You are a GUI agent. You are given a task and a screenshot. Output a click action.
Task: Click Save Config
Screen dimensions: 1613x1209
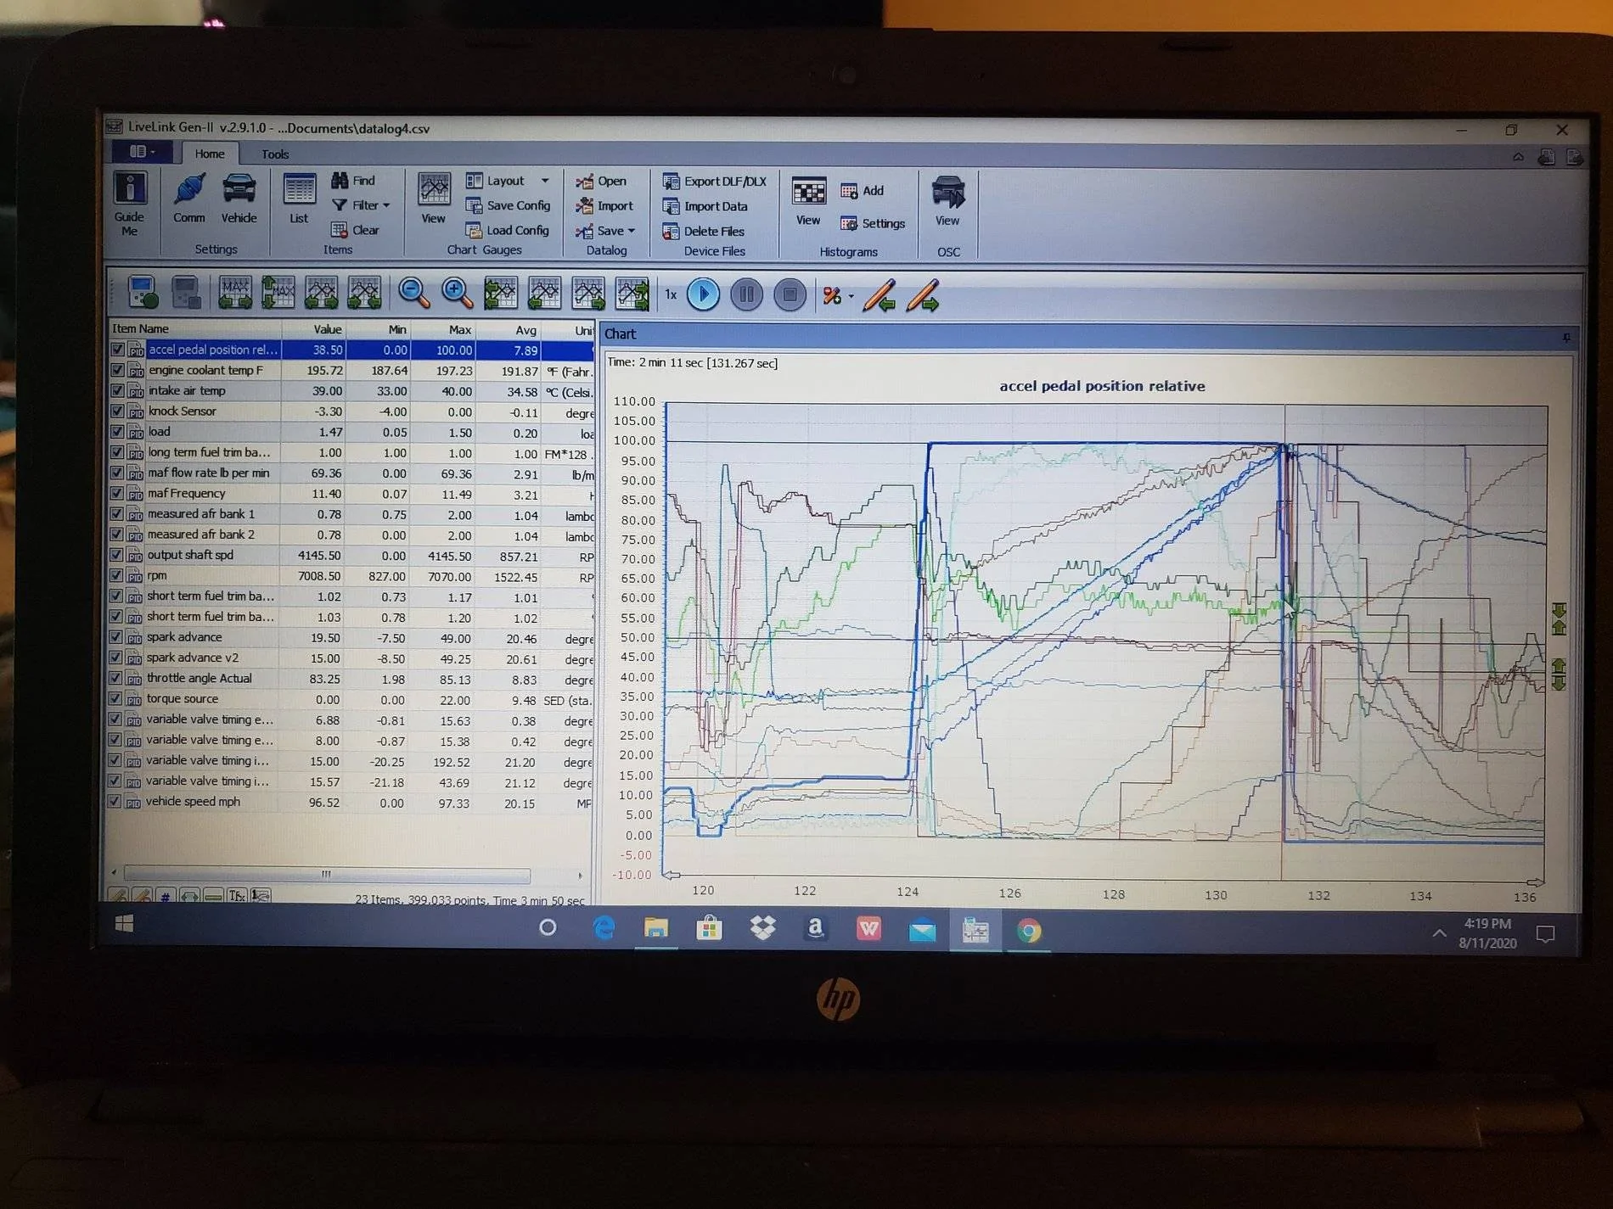508,205
